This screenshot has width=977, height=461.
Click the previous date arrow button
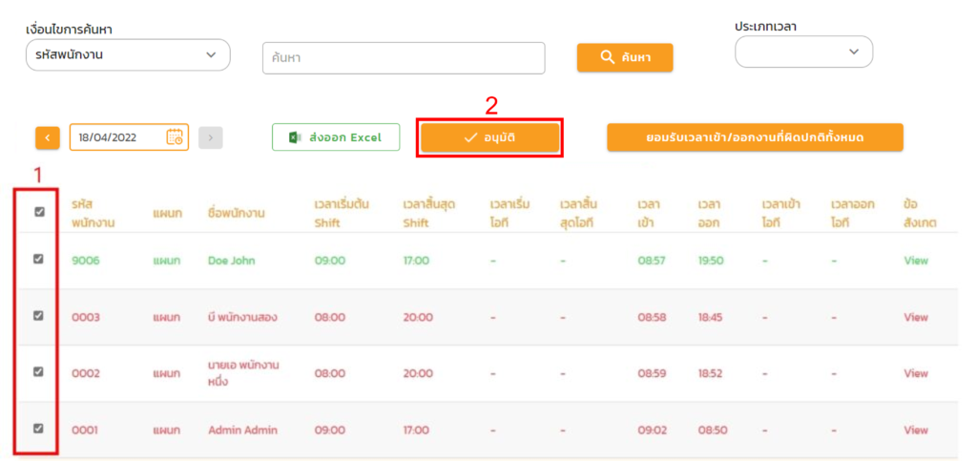point(47,137)
